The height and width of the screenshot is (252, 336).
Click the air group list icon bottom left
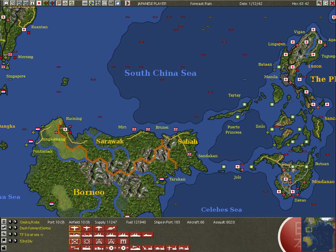click(4, 228)
